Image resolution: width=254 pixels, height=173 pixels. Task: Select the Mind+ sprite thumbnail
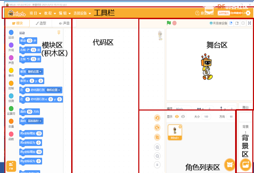coord(175,132)
